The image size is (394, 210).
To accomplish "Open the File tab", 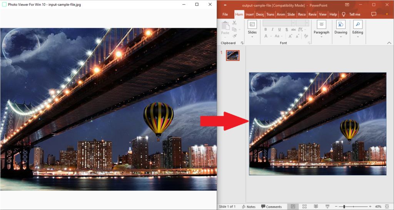I will click(225, 14).
